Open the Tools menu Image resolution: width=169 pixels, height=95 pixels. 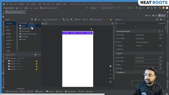coord(49,4)
